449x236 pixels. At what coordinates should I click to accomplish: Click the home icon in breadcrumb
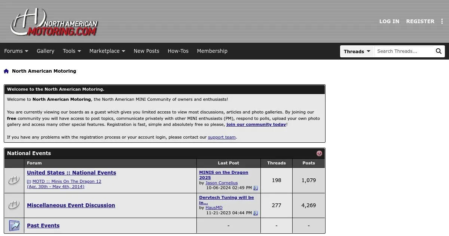click(x=6, y=71)
